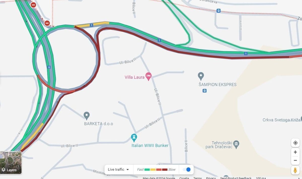Viewport: 302px width, 179px height.
Task: Open the Italian WWII Bunker marker
Action: (x=134, y=138)
